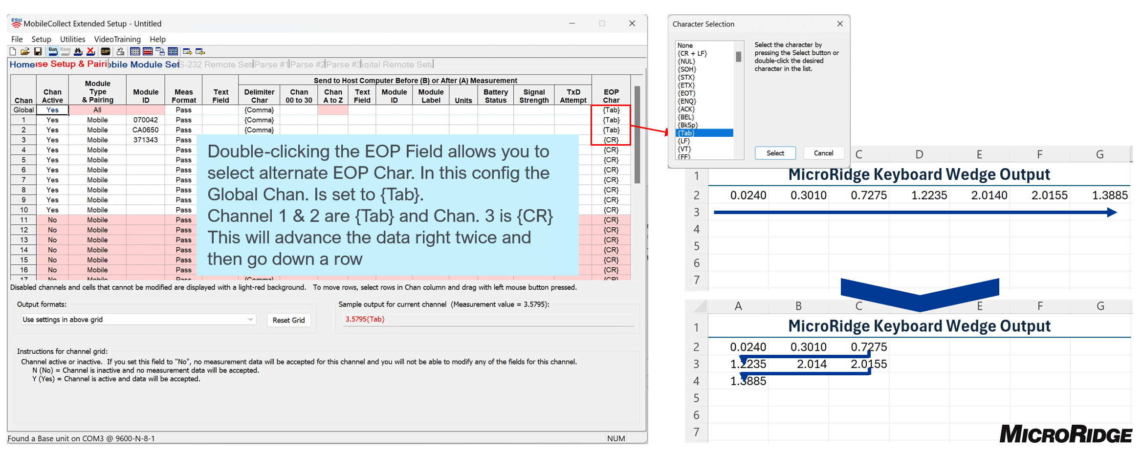Switch to the Parse #1 tab
This screenshot has height=454, width=1143.
click(x=271, y=64)
